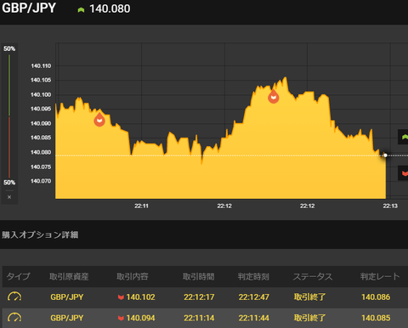
Task: Click the 取引時間 column header
Action: 199,276
